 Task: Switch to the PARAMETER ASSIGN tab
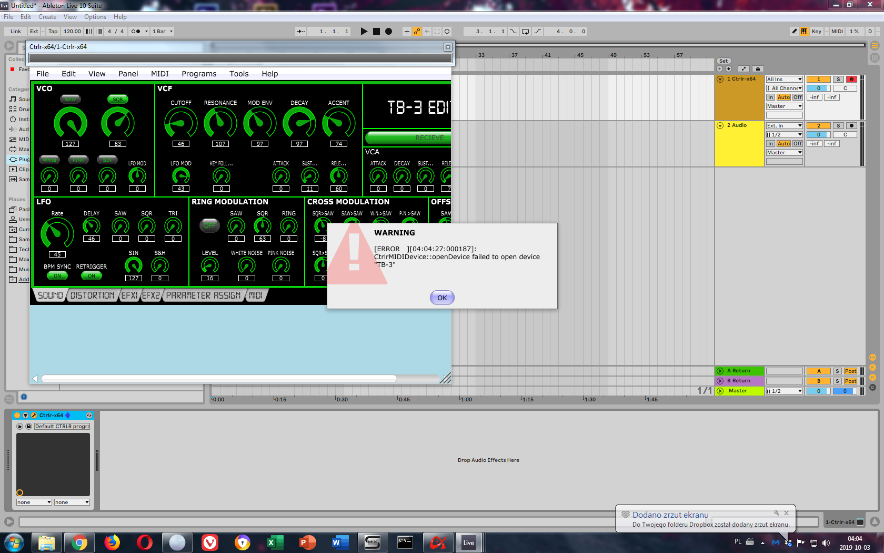(x=203, y=295)
